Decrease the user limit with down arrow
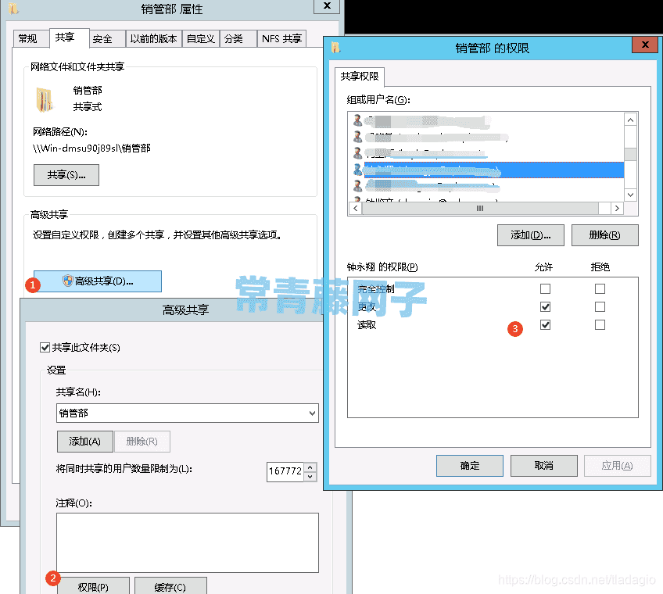Screen dimensions: 663x594 point(310,477)
